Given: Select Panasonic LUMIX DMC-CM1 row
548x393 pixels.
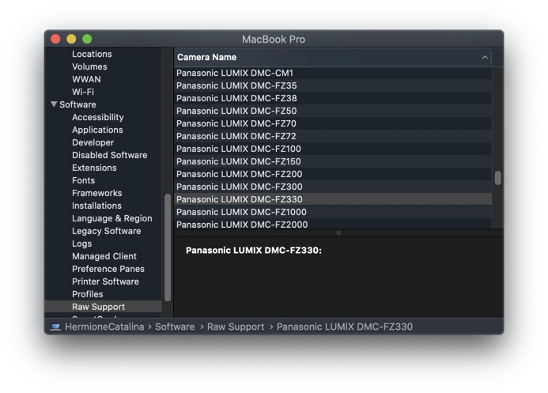Looking at the screenshot, I should pos(333,73).
